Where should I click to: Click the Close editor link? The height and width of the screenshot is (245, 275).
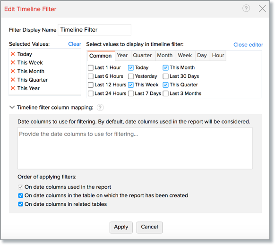[x=248, y=45]
